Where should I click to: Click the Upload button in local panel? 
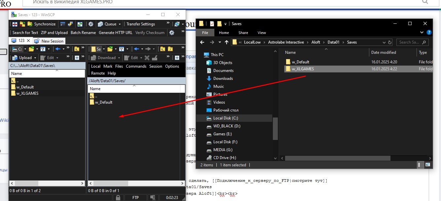22,58
